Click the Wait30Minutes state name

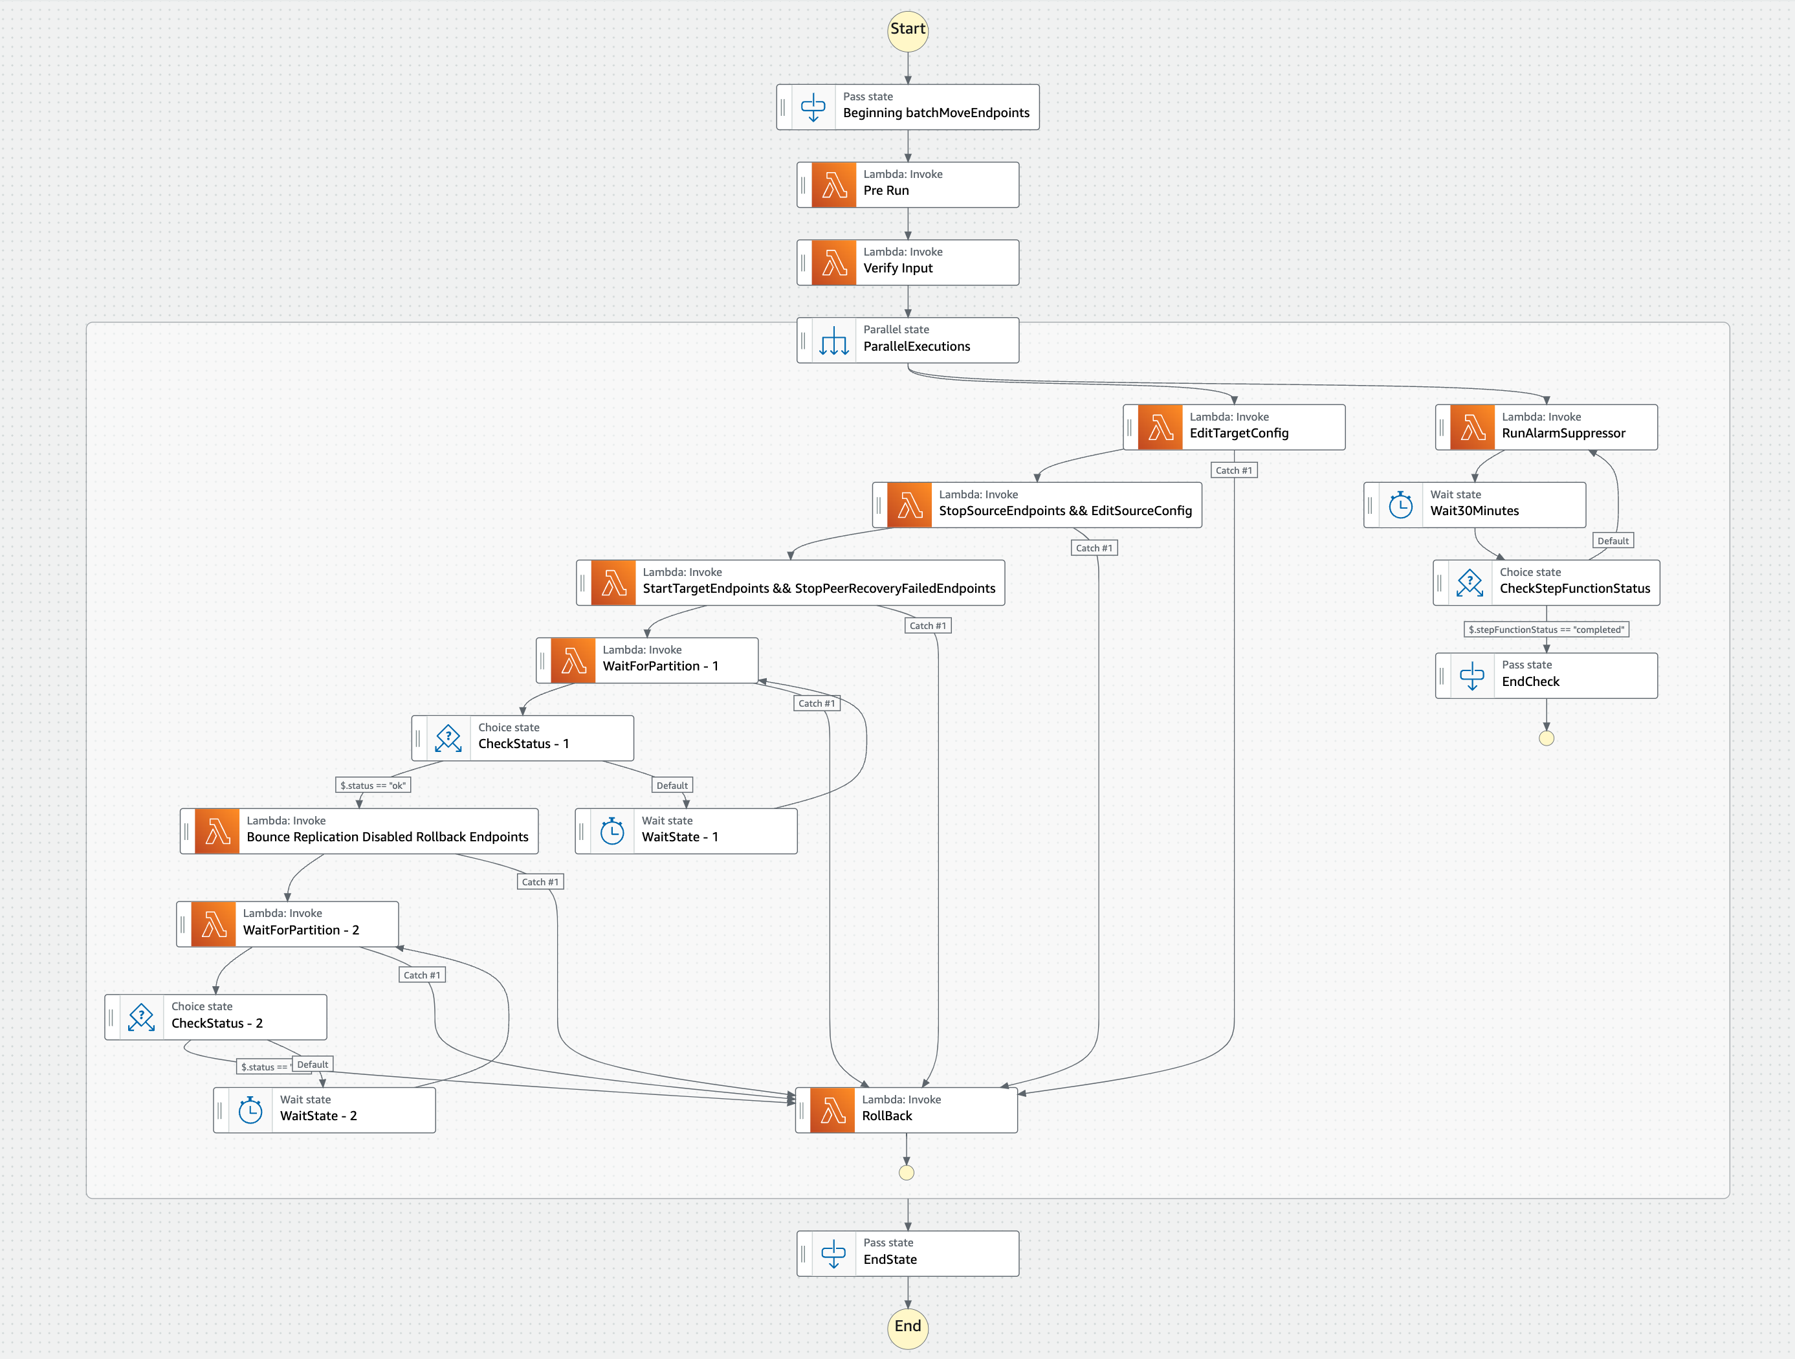click(x=1475, y=511)
